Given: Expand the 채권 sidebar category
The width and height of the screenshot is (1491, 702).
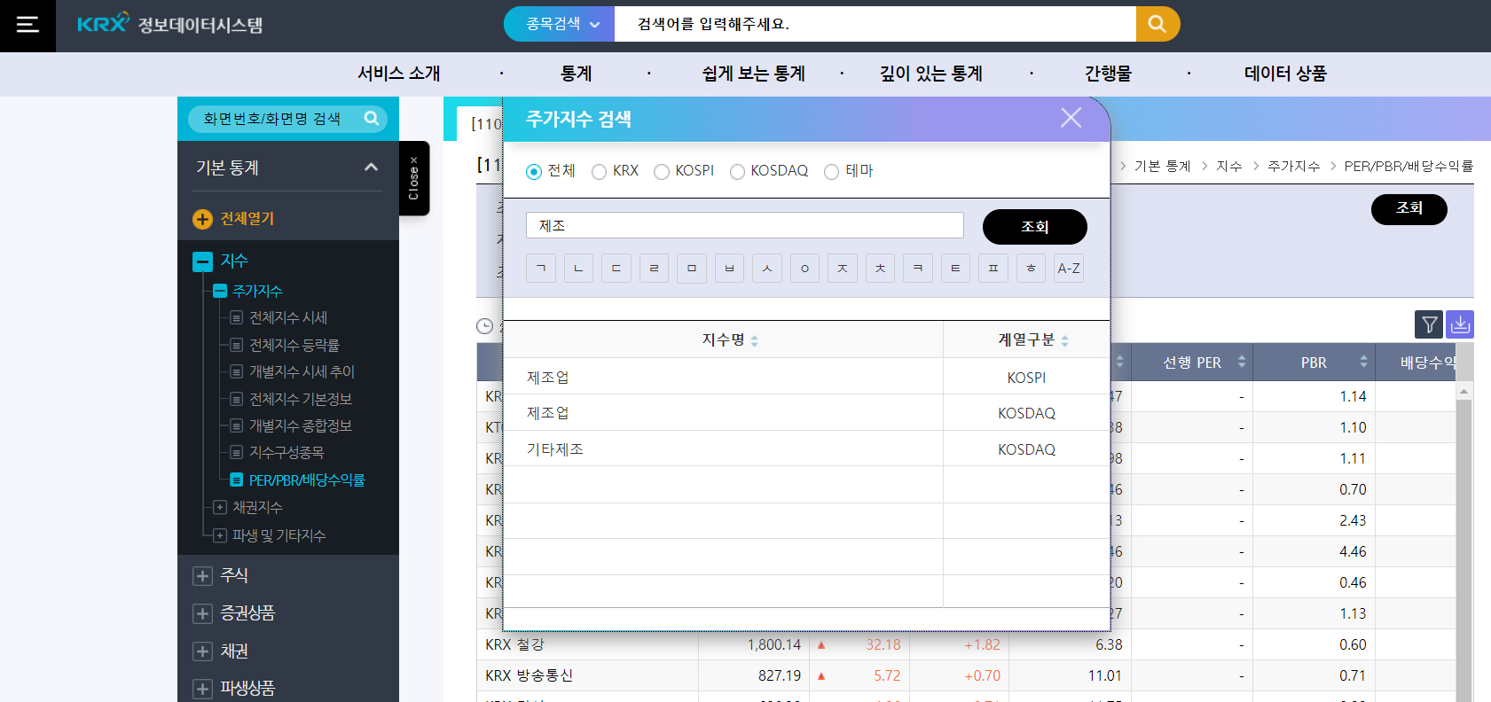Looking at the screenshot, I should tap(202, 651).
